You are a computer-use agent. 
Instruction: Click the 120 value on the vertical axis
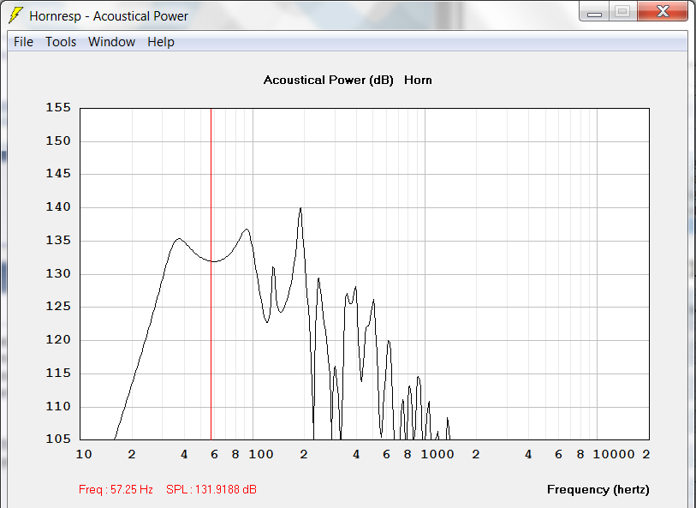pos(58,340)
